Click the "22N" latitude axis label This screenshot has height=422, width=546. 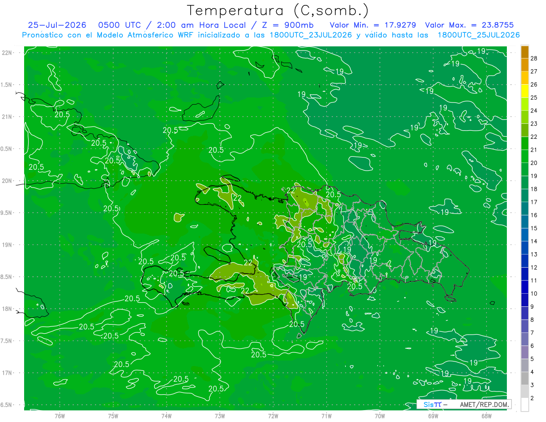coord(7,53)
